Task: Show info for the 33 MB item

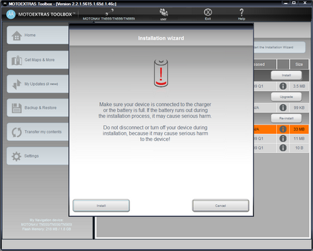Action: (x=282, y=129)
